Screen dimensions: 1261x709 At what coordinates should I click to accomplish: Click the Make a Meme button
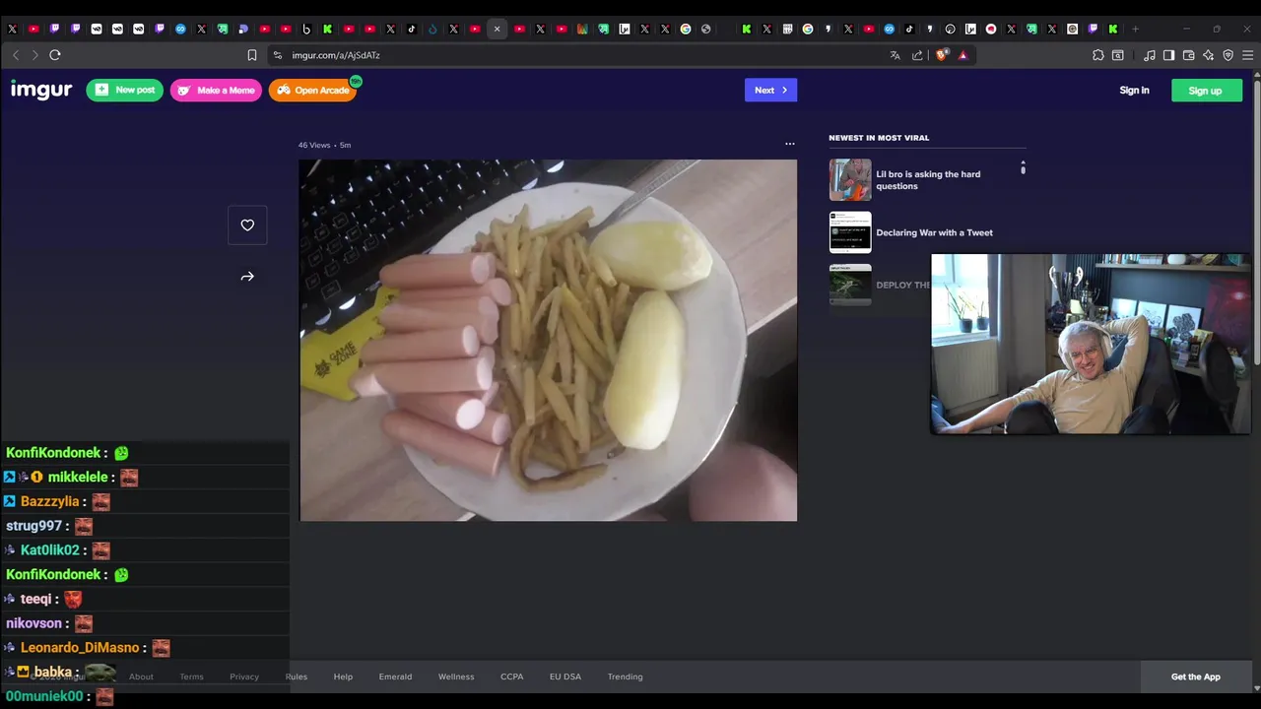(x=216, y=90)
